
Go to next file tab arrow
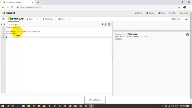click(4, 24)
